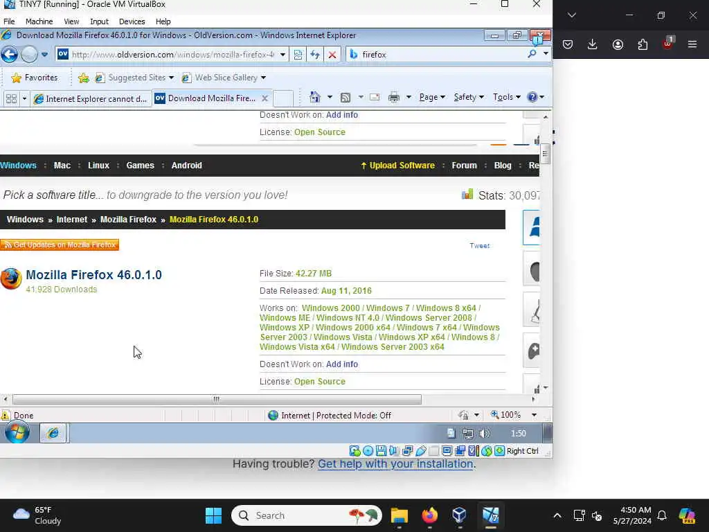Click the guest volume speaker tray icon

485,434
